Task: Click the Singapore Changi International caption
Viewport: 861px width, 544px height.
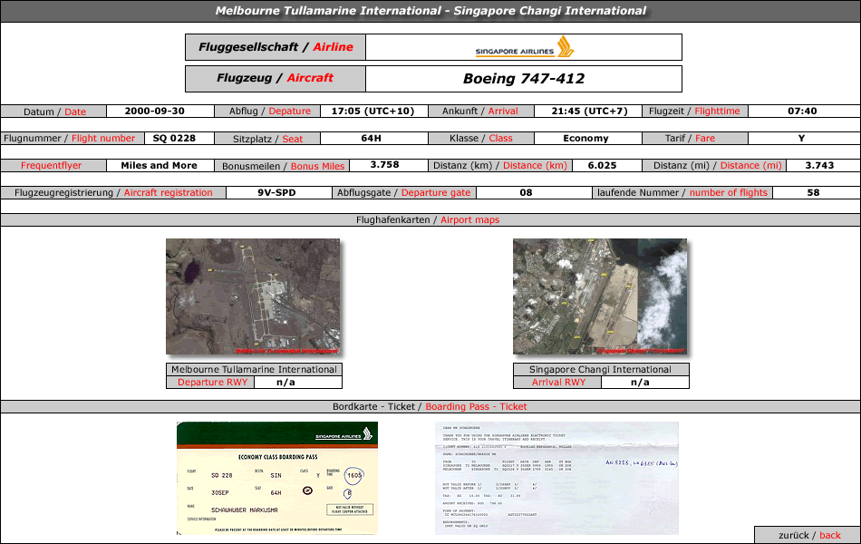Action: [x=600, y=369]
